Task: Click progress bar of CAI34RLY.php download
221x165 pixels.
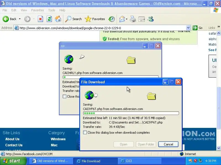Action: click(110, 77)
